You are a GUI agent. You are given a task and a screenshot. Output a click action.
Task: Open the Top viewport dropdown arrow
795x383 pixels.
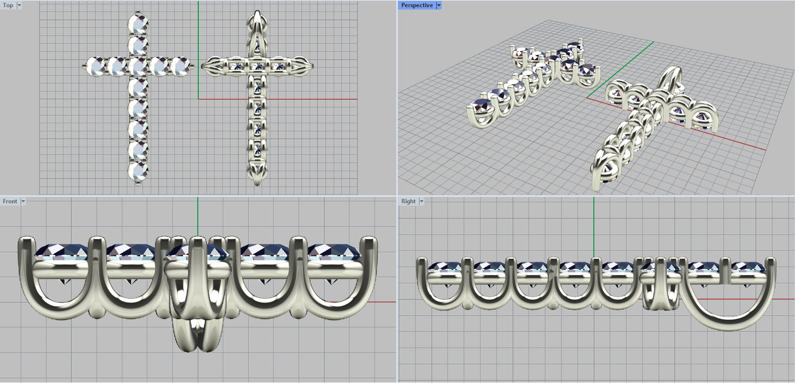pos(19,5)
